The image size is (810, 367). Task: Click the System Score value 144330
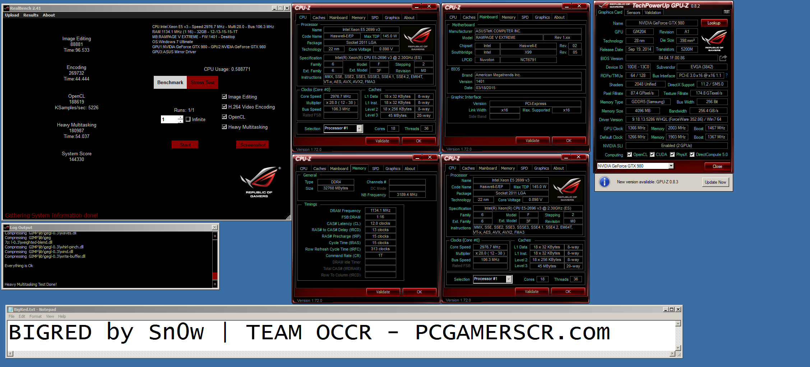pyautogui.click(x=77, y=159)
